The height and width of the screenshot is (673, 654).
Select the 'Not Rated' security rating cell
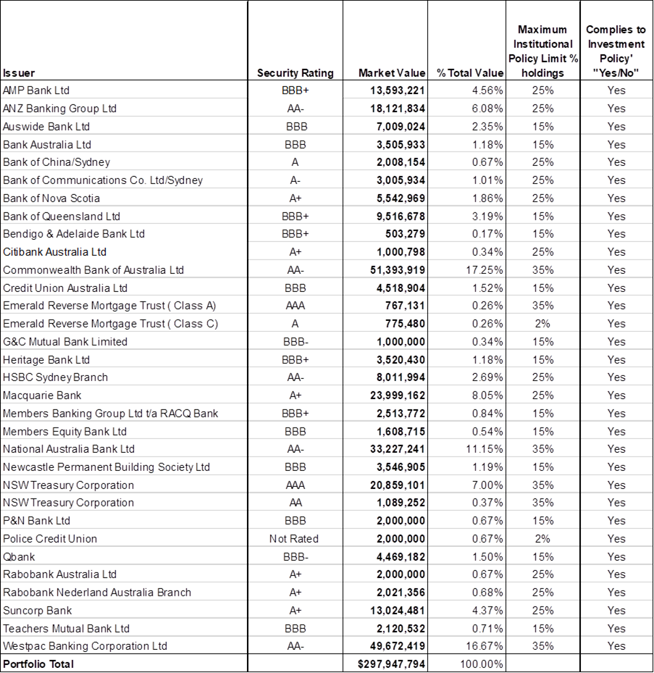pos(294,539)
